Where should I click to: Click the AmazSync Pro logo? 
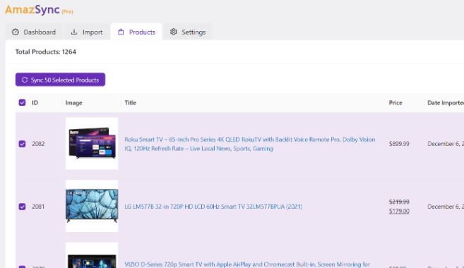click(x=39, y=10)
